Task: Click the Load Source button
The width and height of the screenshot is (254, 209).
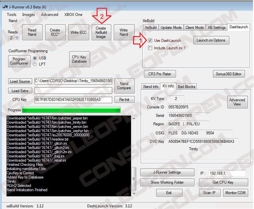Action: [20, 81]
